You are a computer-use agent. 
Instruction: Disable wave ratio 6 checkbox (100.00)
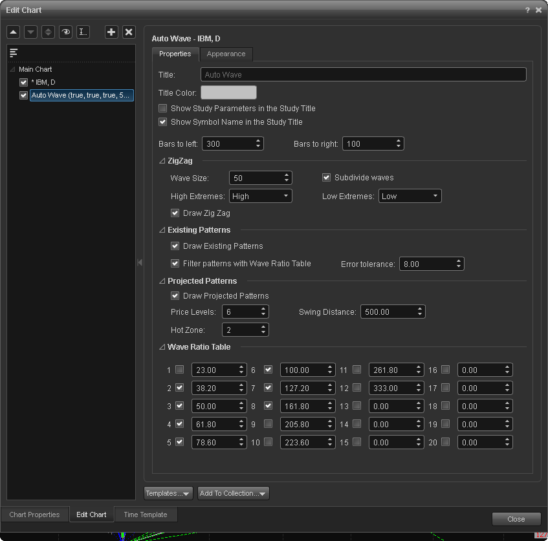click(268, 370)
